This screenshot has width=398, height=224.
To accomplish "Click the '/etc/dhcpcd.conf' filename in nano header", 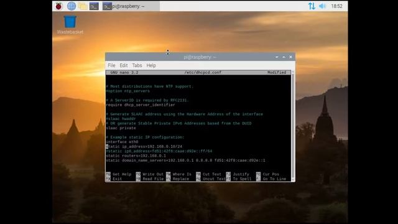I will [203, 72].
